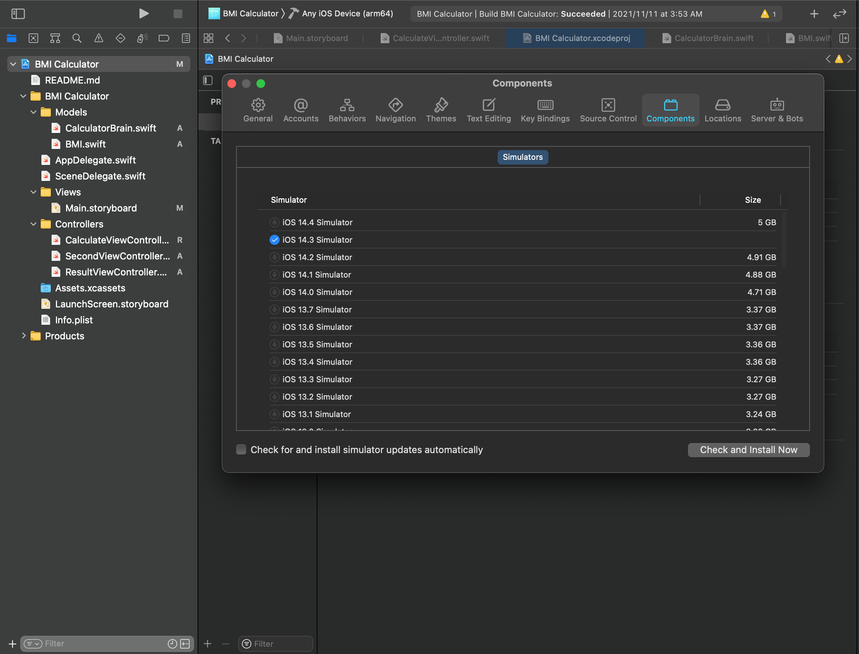Viewport: 859px width, 654px height.
Task: Open the breakpoint navigator icon
Action: click(x=164, y=38)
